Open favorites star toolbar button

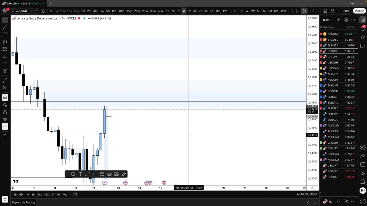coord(5,199)
